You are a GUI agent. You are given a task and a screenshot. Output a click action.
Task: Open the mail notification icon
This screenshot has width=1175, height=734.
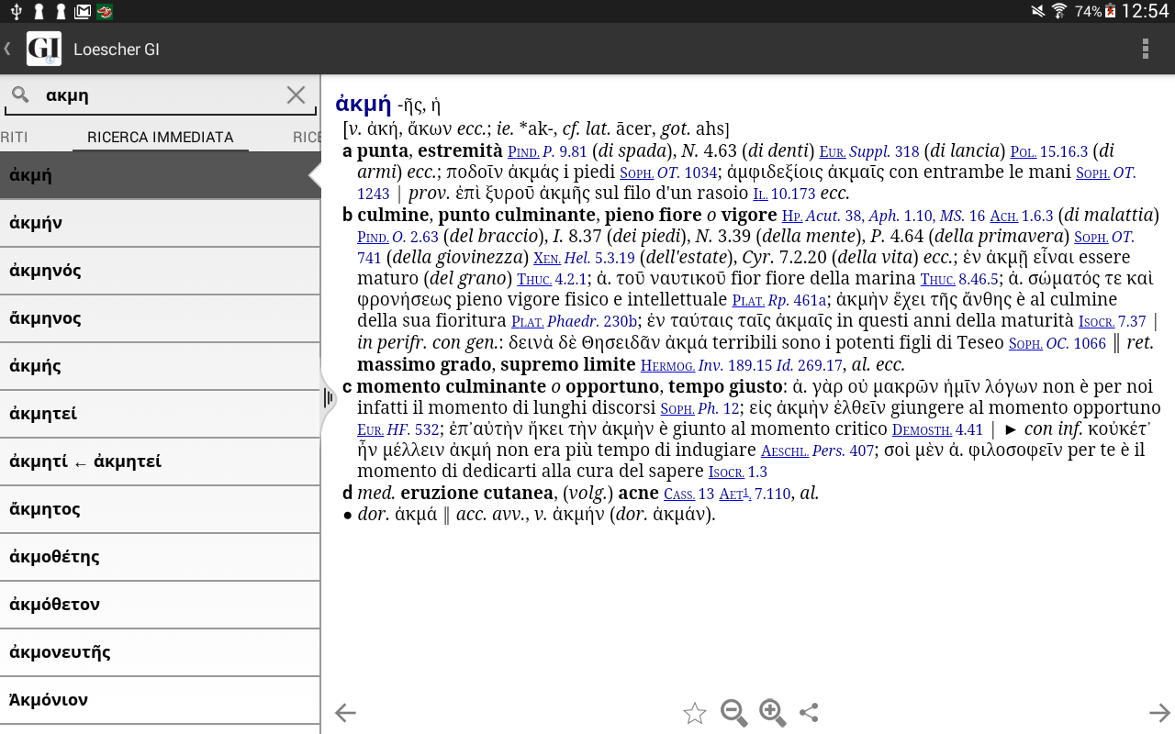click(83, 11)
